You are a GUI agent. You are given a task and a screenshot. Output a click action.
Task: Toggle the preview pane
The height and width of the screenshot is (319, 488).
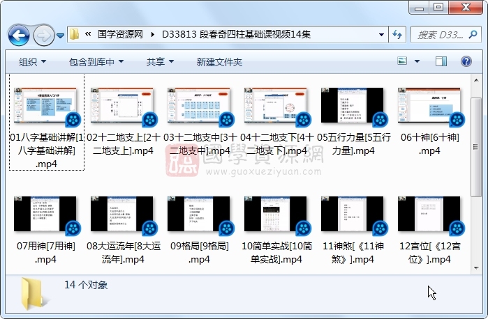441,61
